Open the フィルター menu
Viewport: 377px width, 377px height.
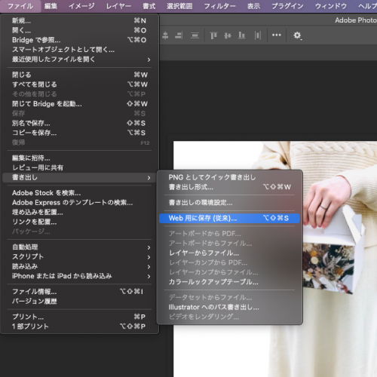click(x=219, y=6)
